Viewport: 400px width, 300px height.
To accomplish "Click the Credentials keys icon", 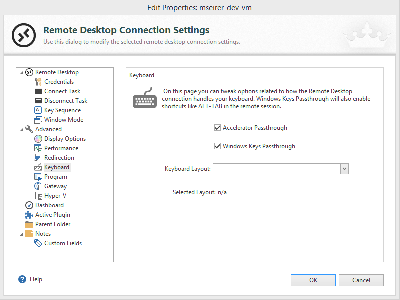I will pyautogui.click(x=38, y=82).
